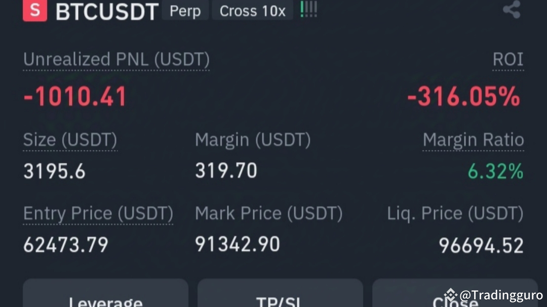The image size is (547, 307).
Task: Click the red S short position badge
Action: coord(34,10)
